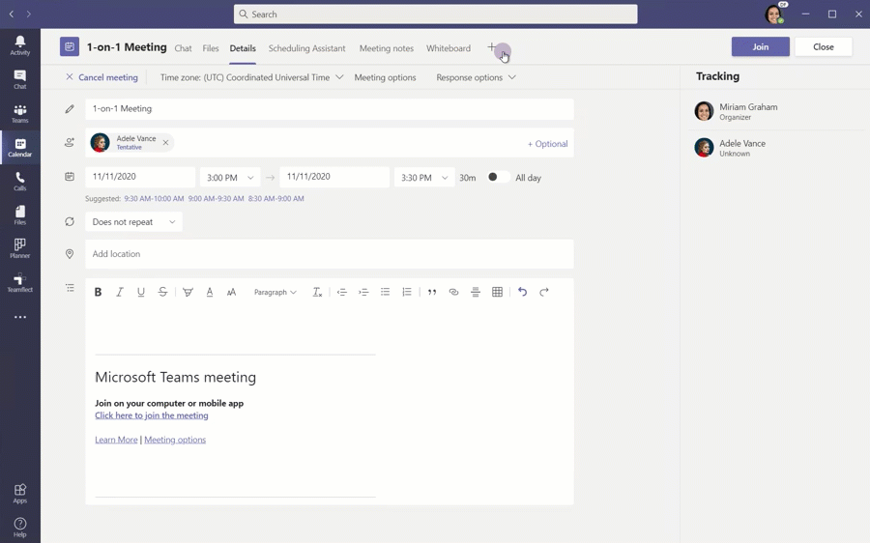
Task: Pick suggested time 9:00 AM-9:30 AM
Action: 216,199
